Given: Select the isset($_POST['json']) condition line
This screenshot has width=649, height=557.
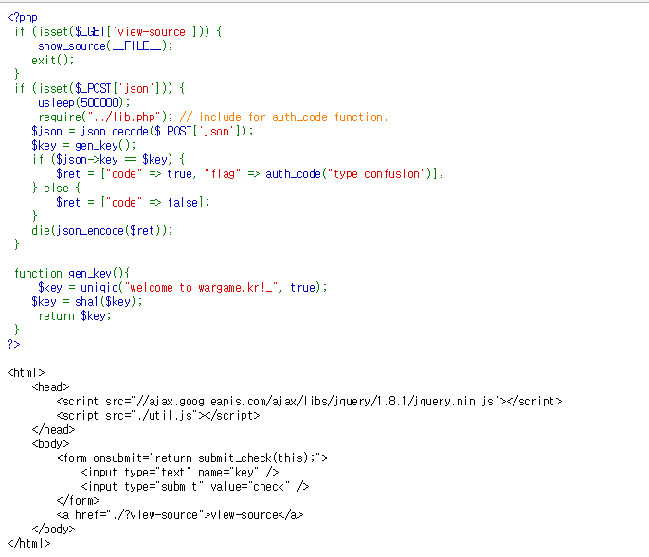Looking at the screenshot, I should coord(99,88).
